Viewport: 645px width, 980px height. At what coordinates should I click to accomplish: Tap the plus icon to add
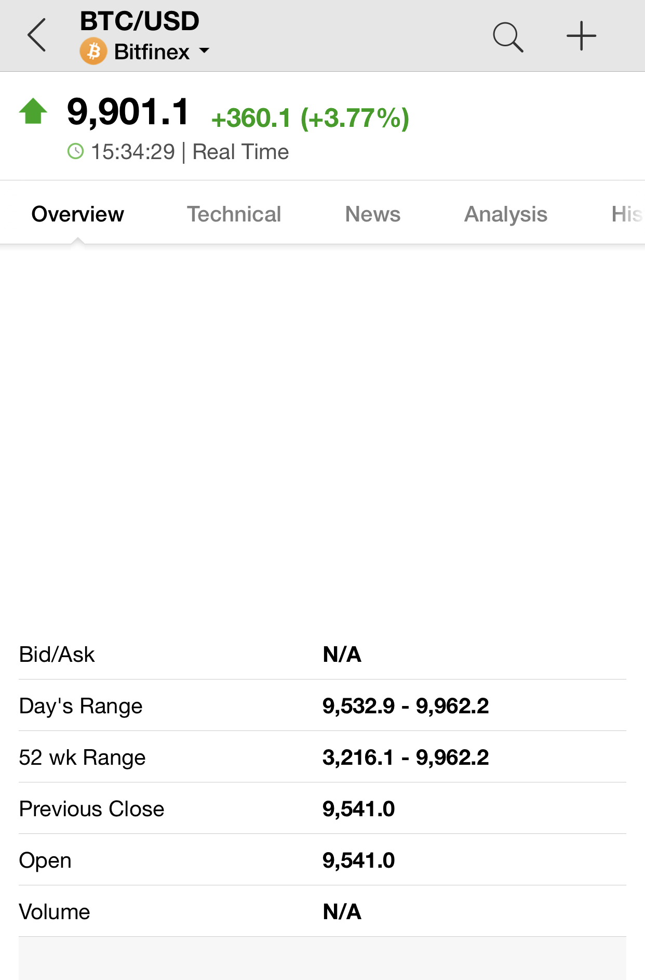point(581,36)
